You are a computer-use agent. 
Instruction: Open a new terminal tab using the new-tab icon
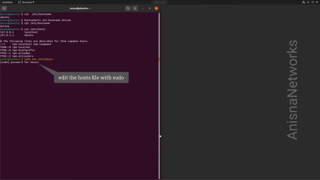4,8
